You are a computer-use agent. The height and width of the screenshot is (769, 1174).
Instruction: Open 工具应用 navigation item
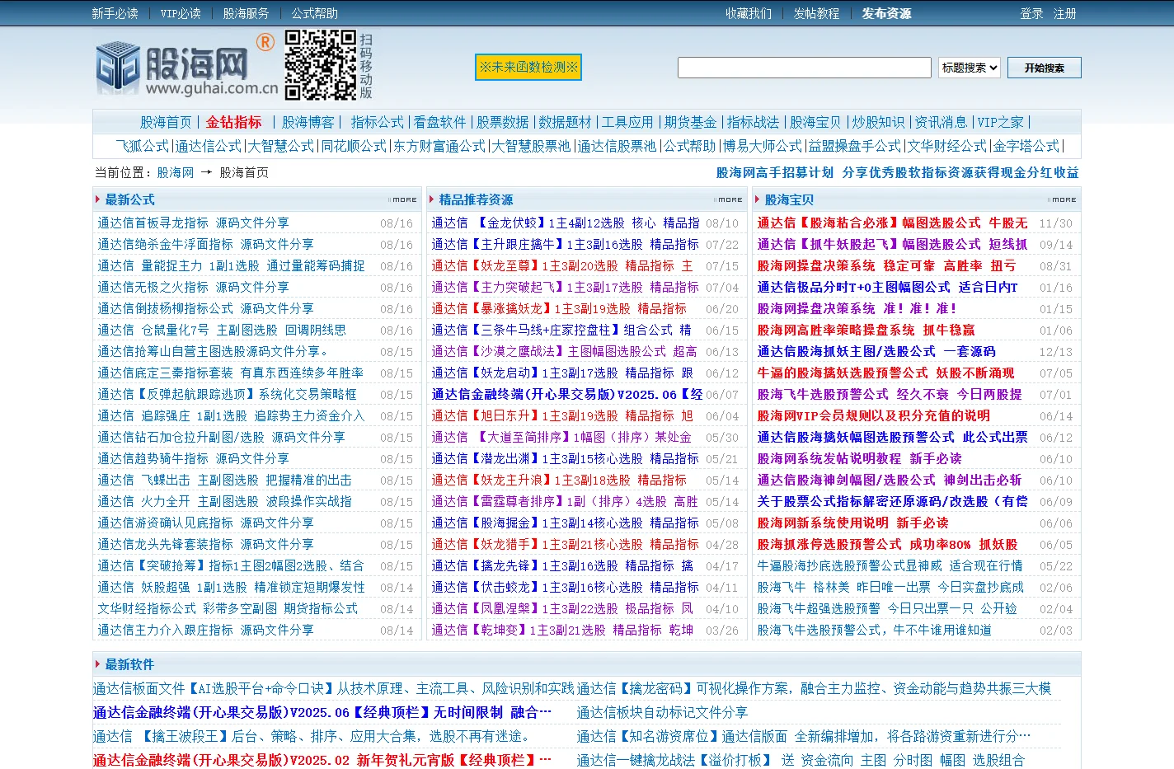click(x=627, y=122)
